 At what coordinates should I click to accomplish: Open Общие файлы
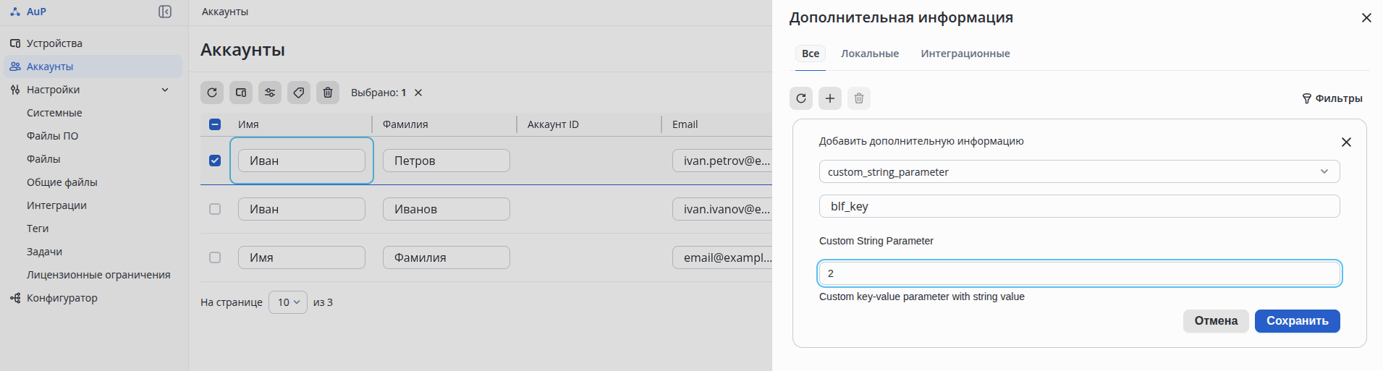[62, 182]
